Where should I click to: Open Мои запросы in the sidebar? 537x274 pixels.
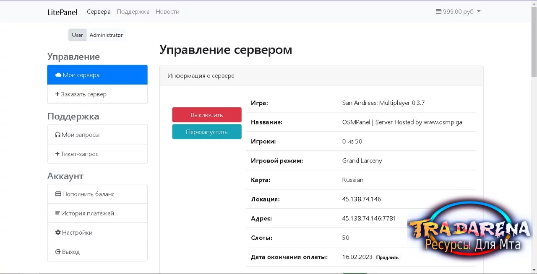(x=97, y=135)
